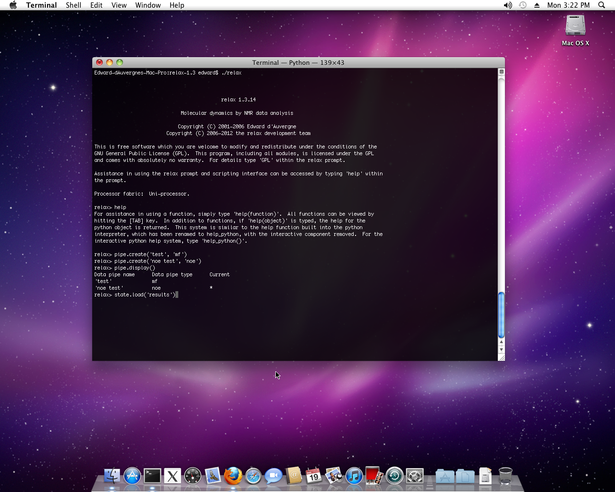
Task: Open the Shell menu
Action: coord(74,5)
